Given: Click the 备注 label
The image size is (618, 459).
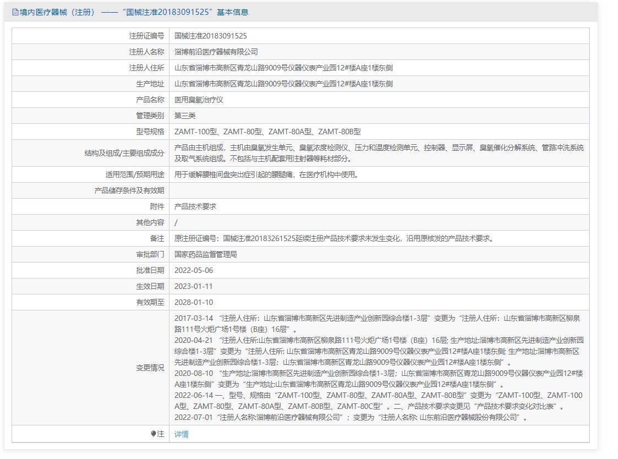Looking at the screenshot, I should [x=157, y=238].
